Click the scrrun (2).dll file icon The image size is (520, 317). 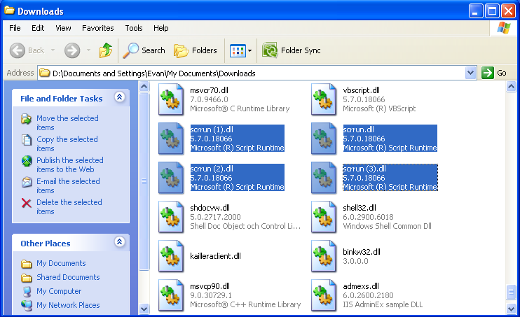coord(171,178)
